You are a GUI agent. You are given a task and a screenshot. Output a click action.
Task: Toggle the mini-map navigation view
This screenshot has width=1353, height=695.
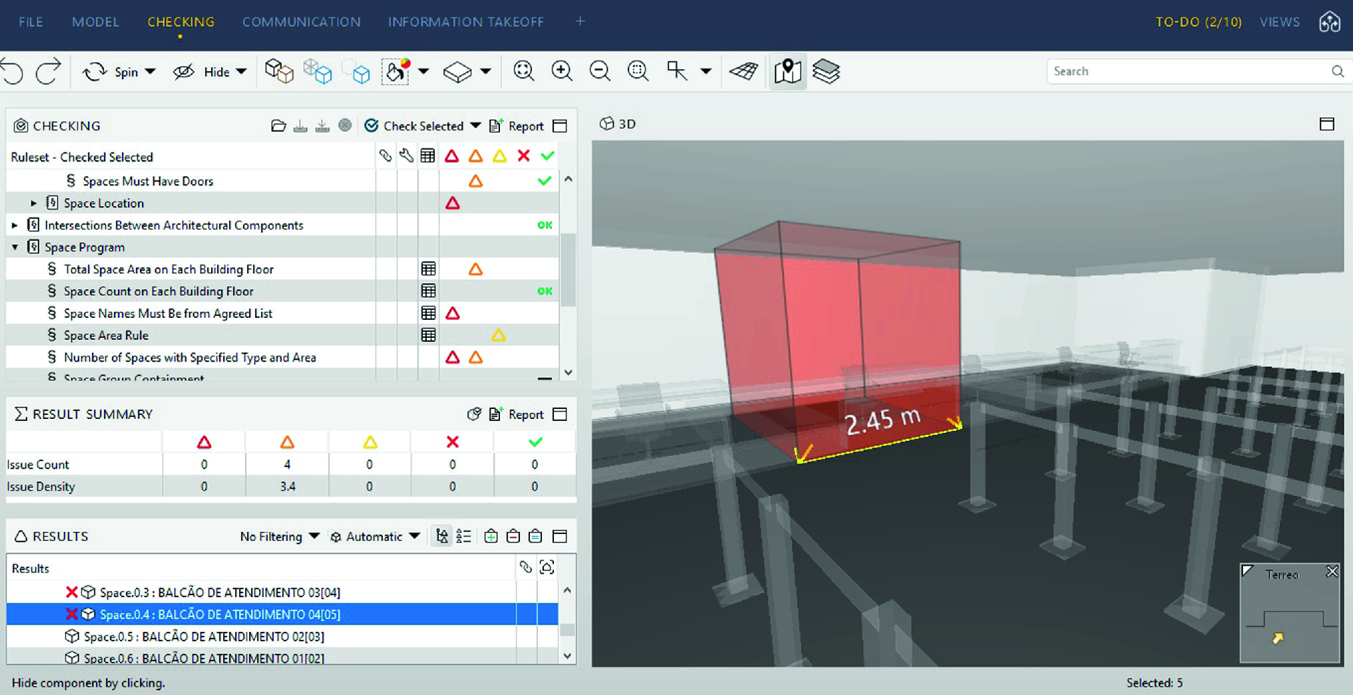coord(788,71)
